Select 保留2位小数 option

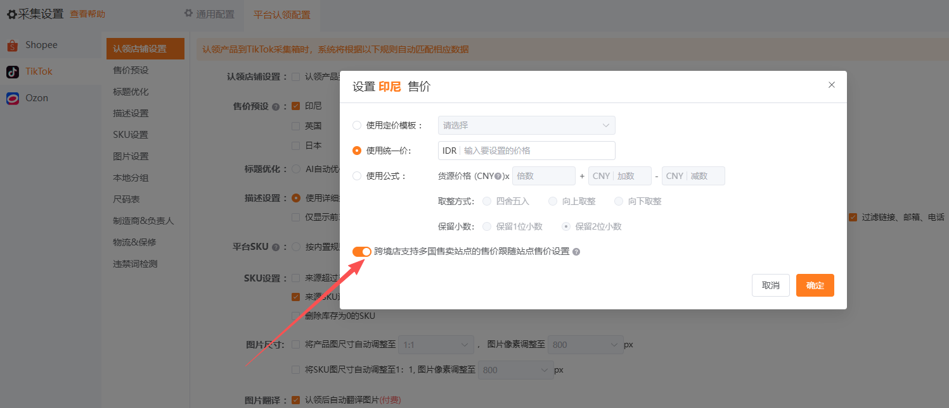point(565,226)
